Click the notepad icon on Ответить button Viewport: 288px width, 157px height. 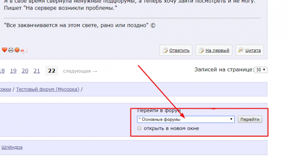click(165, 50)
